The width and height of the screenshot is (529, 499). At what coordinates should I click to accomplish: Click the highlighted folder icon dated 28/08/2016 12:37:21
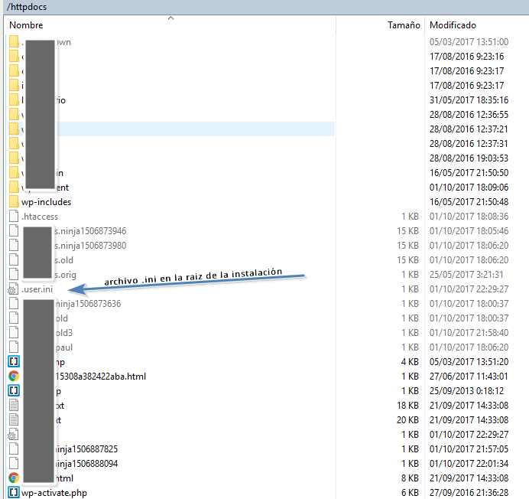tap(14, 129)
